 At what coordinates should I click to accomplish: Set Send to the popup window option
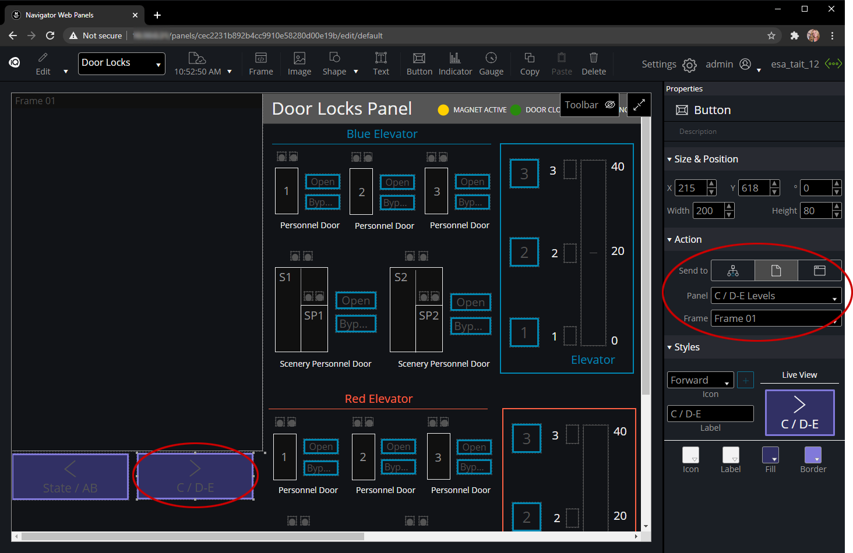820,271
